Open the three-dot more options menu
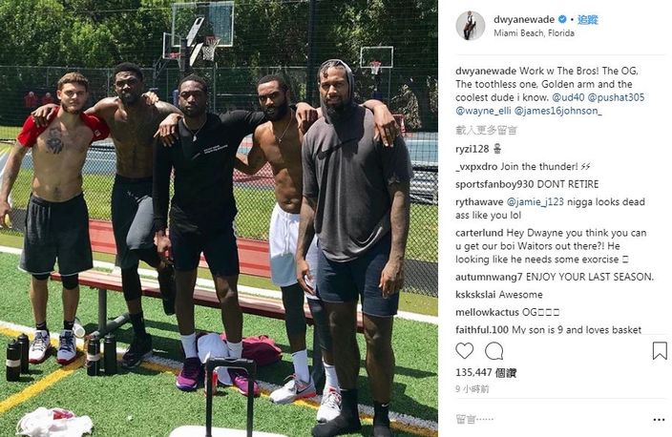The image size is (672, 437). 659,420
